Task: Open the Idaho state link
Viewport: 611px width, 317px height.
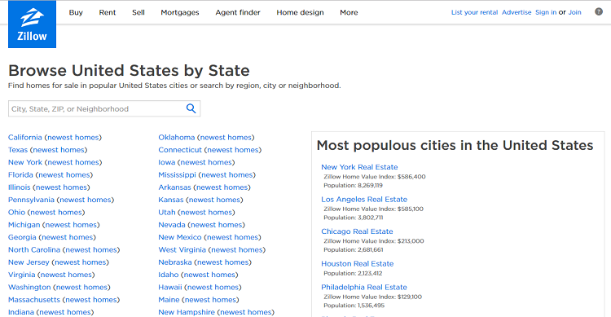Action: pos(169,275)
